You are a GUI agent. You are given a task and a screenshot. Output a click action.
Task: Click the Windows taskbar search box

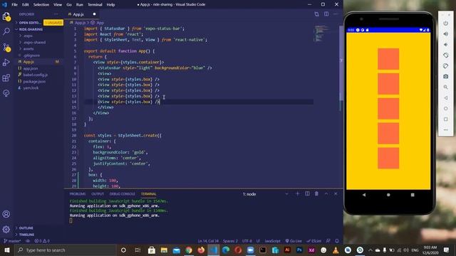pos(65,250)
